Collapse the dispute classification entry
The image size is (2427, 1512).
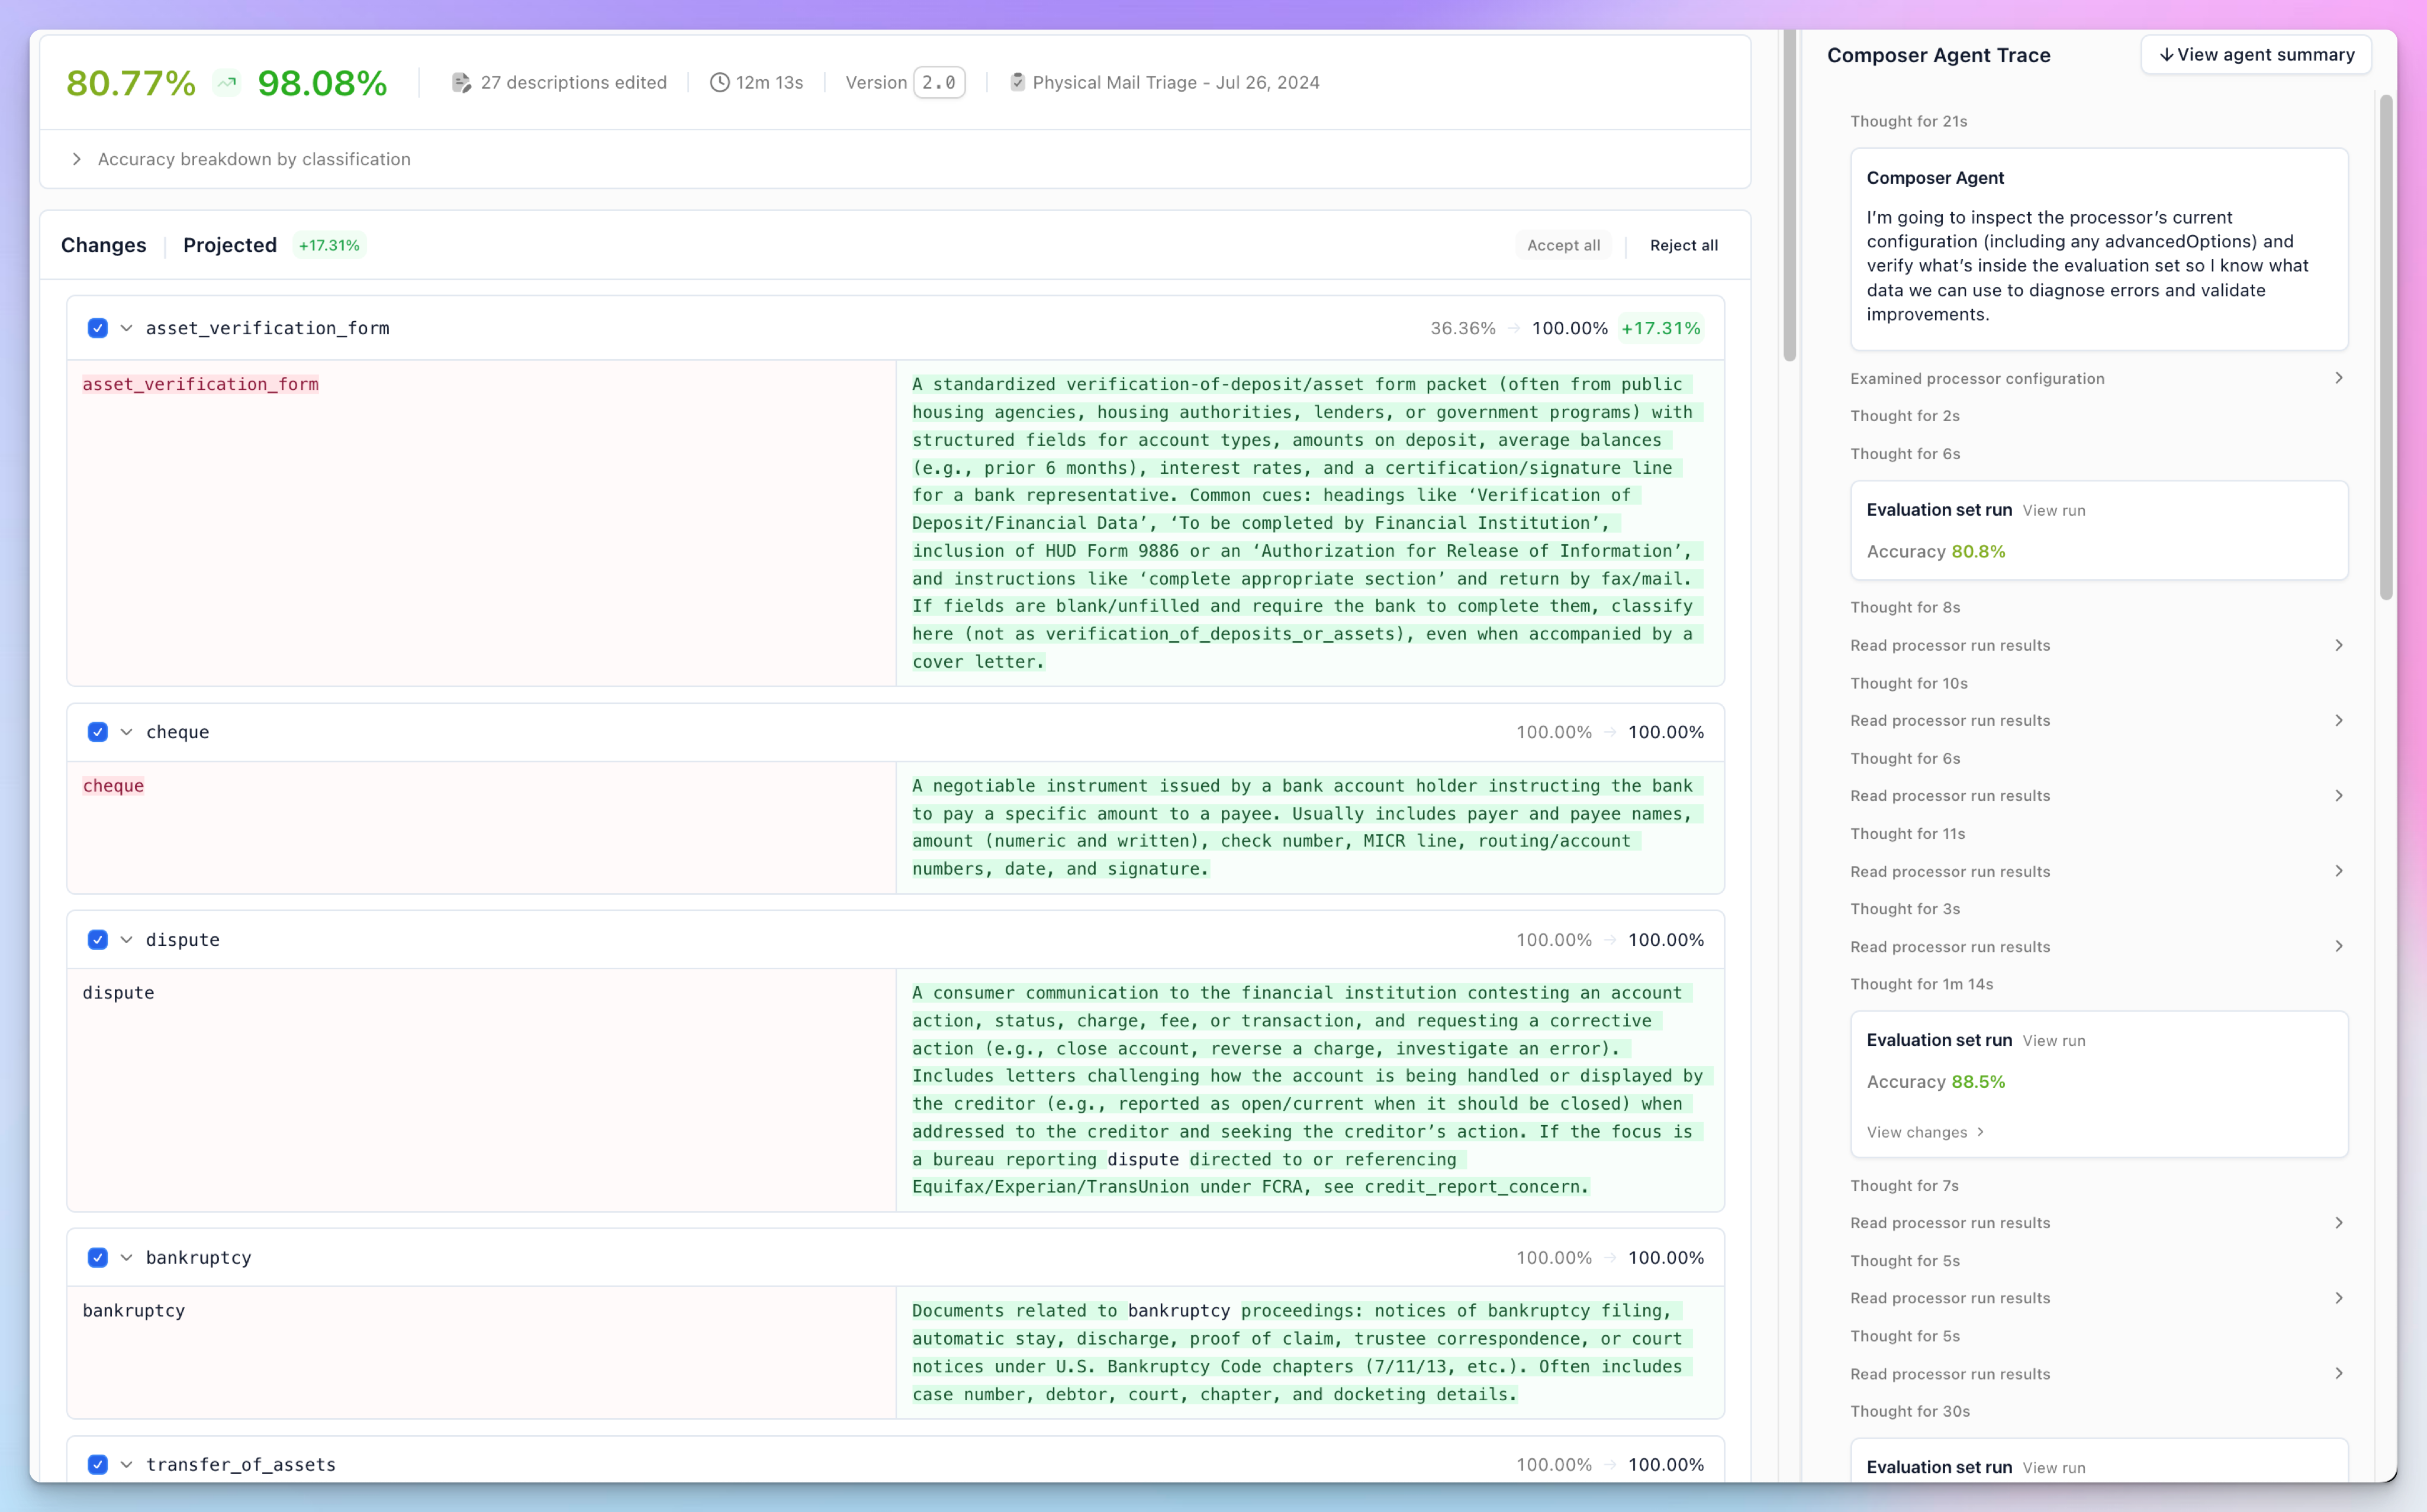click(x=126, y=939)
